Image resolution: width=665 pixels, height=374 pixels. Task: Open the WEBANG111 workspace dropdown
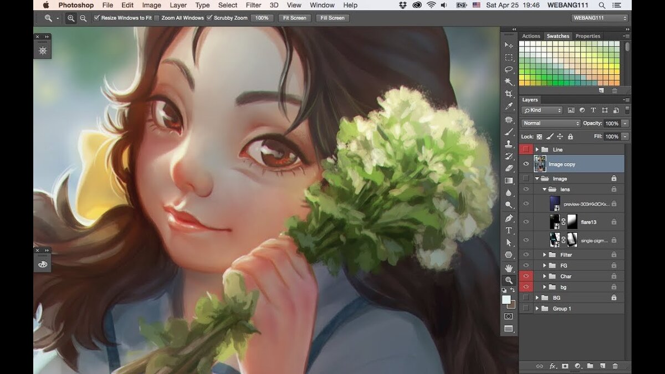pyautogui.click(x=600, y=18)
